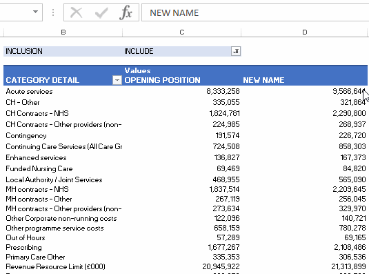Select the MH contracts - NHS row label
369x274 pixels.
(x=37, y=189)
